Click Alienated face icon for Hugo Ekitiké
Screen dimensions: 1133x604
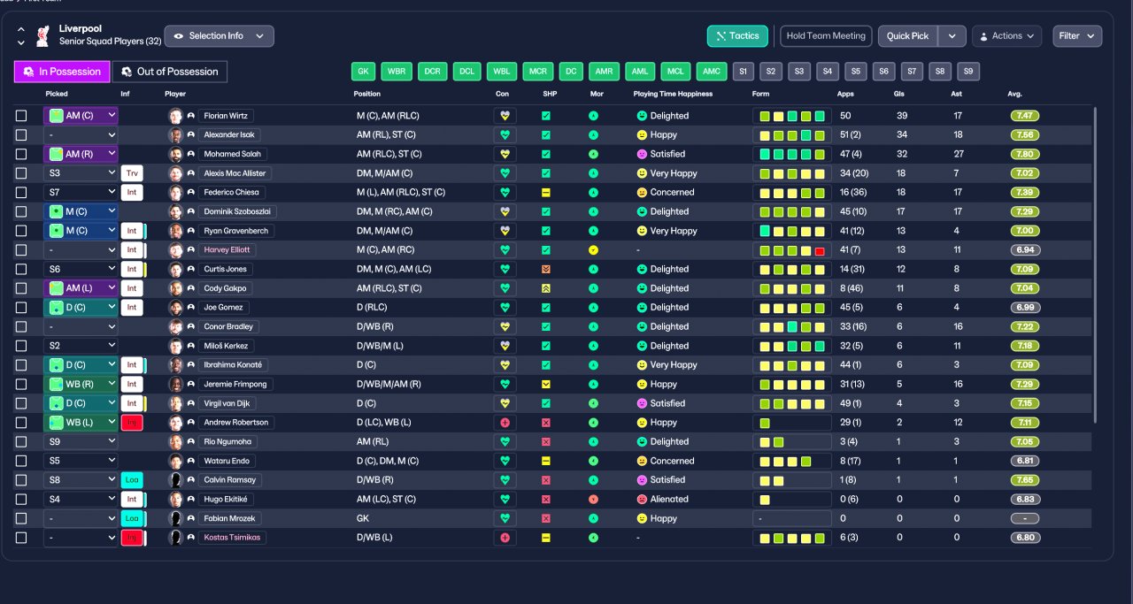(x=642, y=500)
